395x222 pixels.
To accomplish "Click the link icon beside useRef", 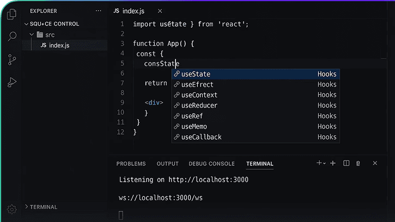I will tap(177, 116).
